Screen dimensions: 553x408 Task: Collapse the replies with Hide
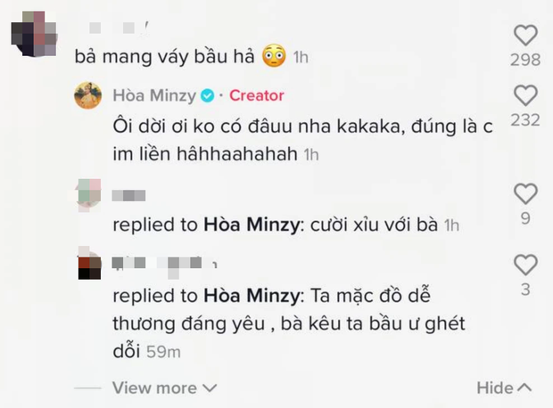(x=504, y=388)
